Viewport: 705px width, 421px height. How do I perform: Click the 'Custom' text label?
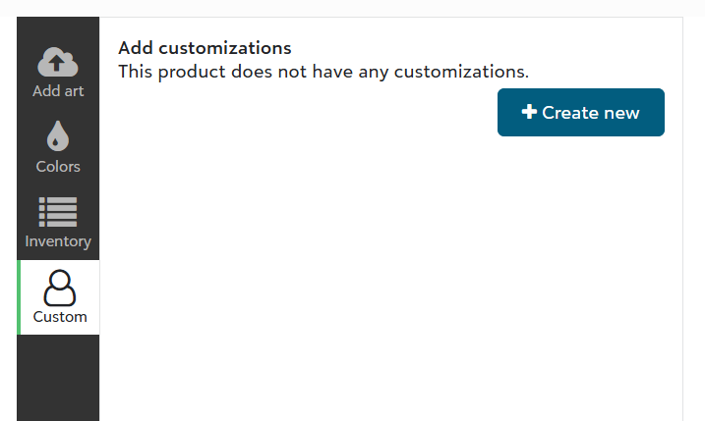click(x=60, y=317)
